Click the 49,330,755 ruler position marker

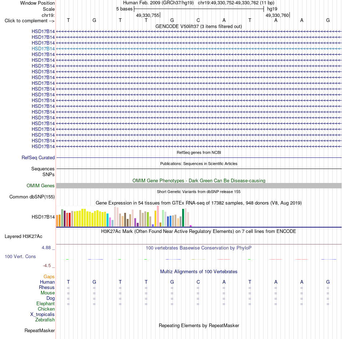pyautogui.click(x=148, y=15)
